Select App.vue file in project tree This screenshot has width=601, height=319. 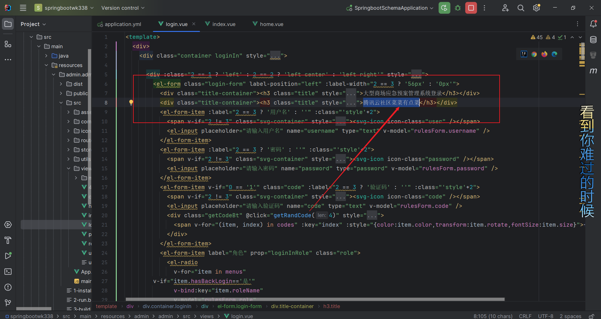point(82,272)
